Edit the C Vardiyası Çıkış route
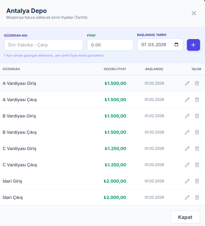The image size is (205, 226). pos(187,165)
